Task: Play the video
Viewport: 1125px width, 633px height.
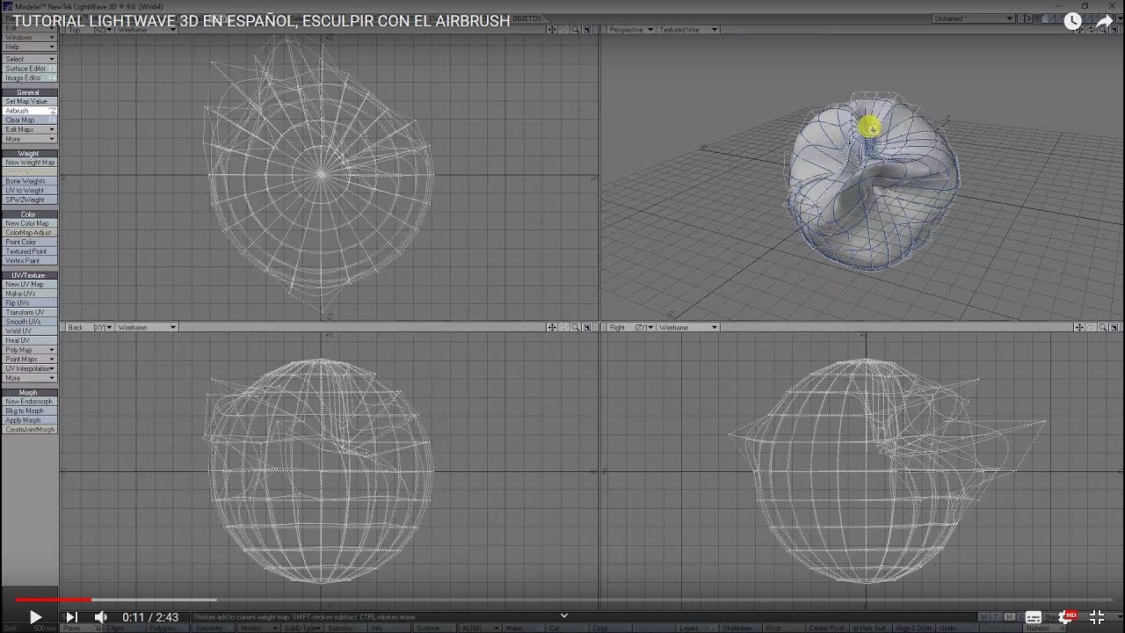Action: pyautogui.click(x=36, y=617)
